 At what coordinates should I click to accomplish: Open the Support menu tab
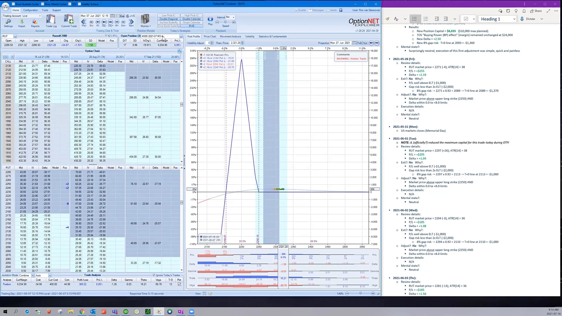56,10
